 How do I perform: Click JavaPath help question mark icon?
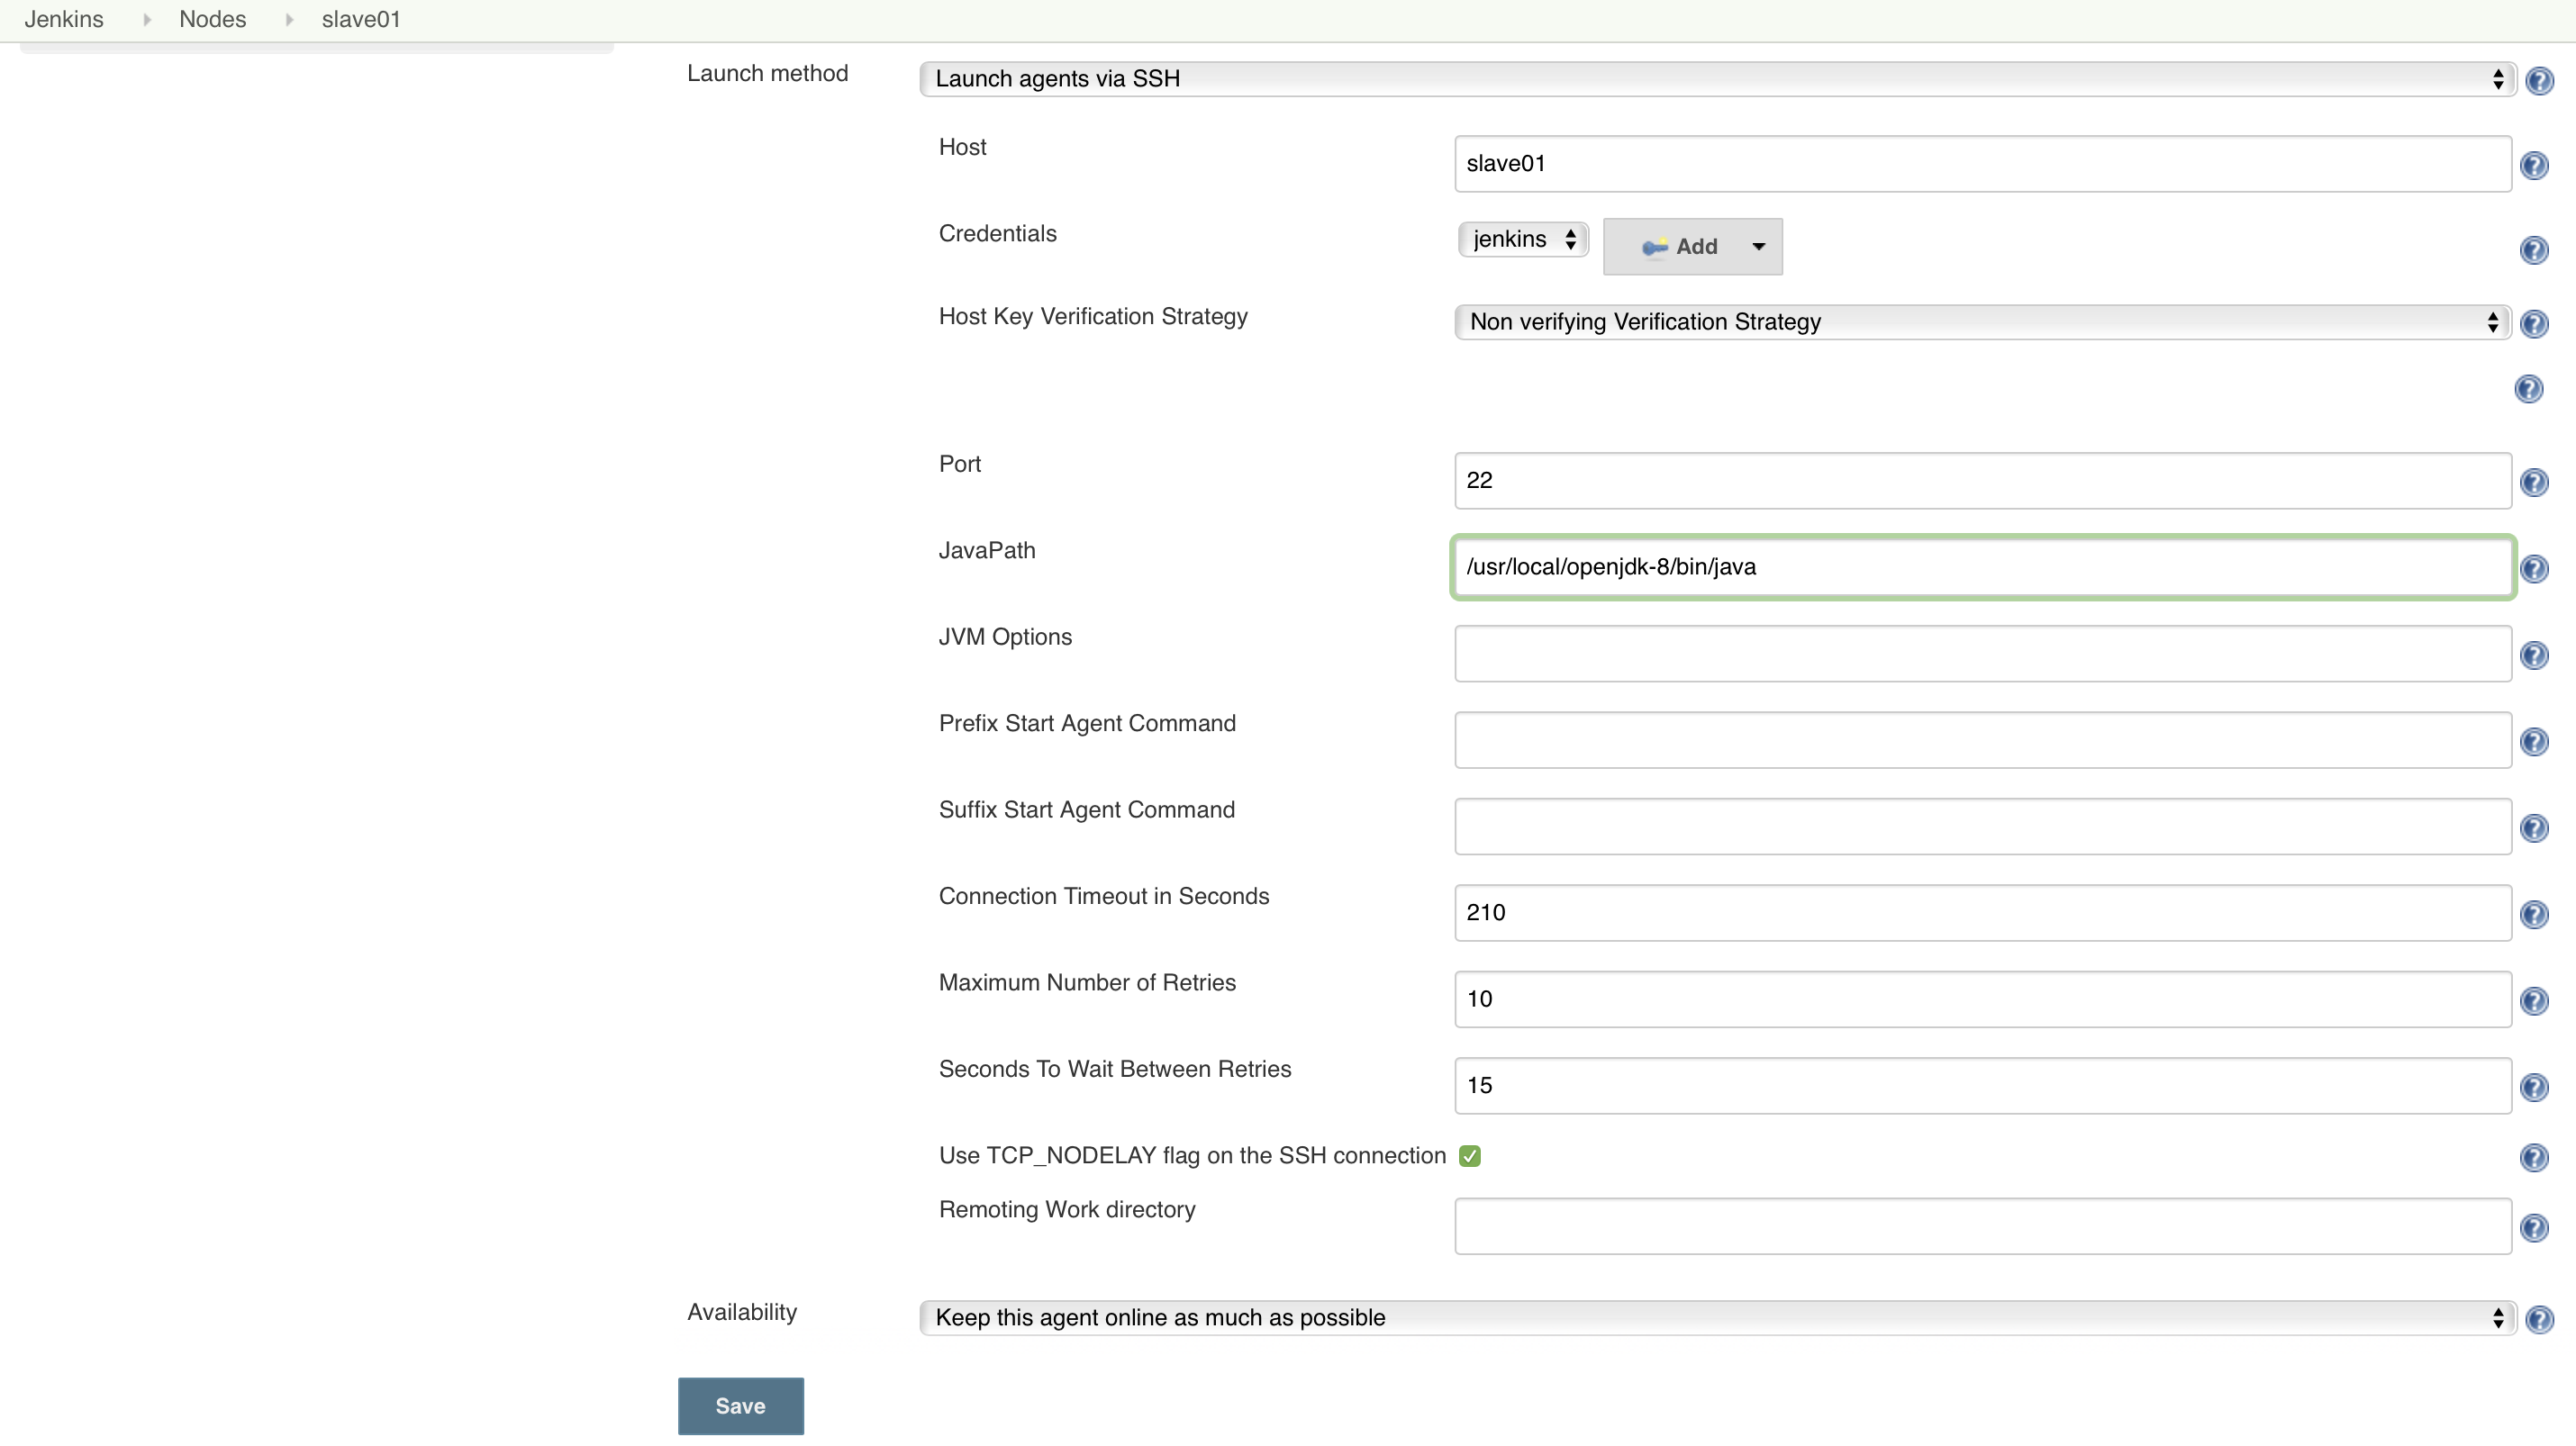pos(2533,569)
